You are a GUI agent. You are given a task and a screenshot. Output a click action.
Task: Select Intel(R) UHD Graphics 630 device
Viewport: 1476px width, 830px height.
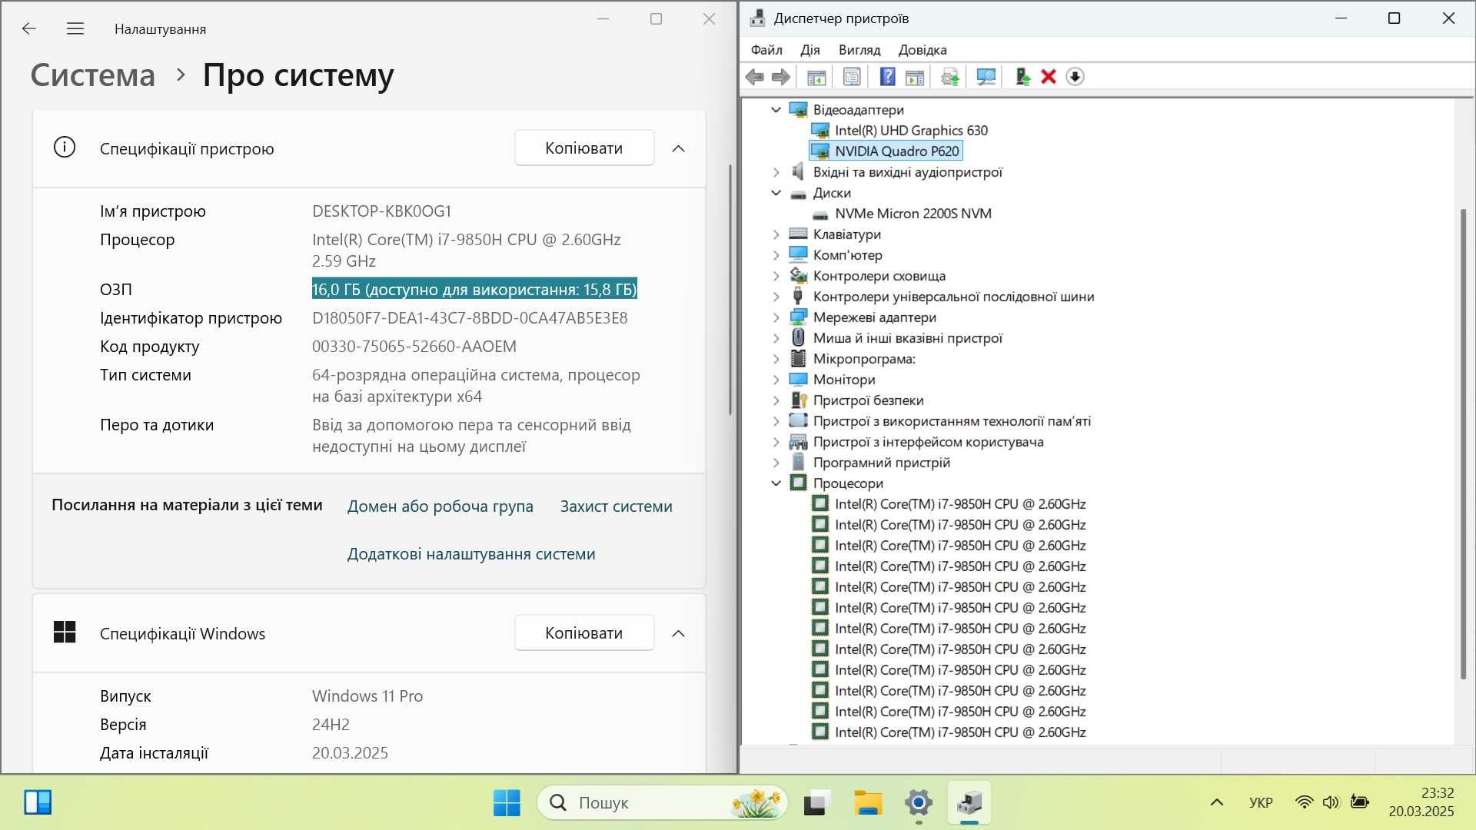(911, 131)
